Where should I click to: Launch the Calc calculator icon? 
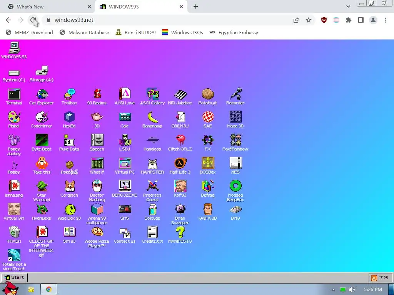click(x=125, y=120)
